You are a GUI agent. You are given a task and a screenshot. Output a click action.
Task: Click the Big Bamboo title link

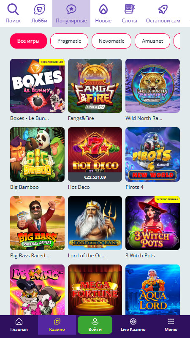(x=24, y=187)
